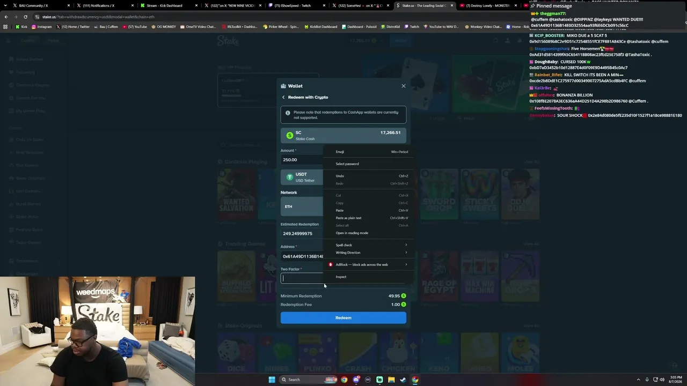Expand the Writing Direction submenu
Viewport: 687px width, 386px height.
click(369, 253)
